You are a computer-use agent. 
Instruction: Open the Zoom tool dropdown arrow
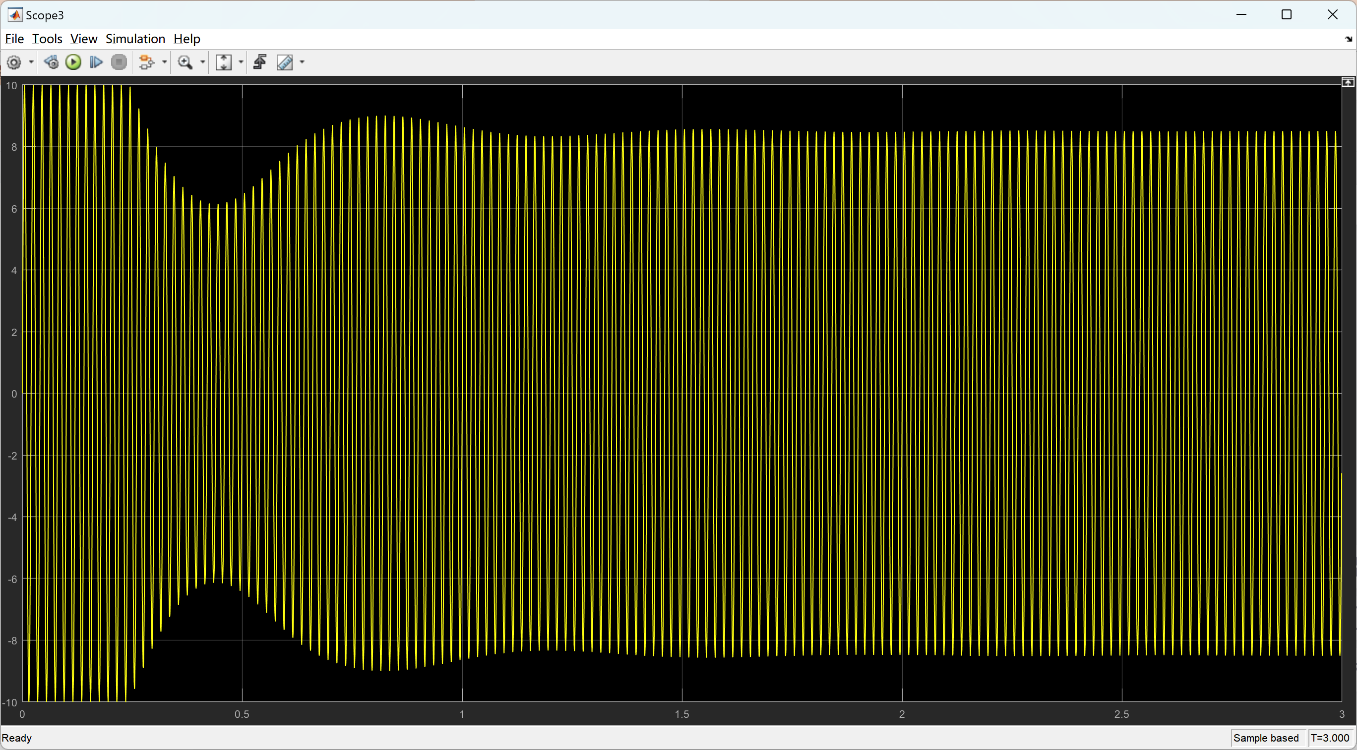[x=202, y=62]
